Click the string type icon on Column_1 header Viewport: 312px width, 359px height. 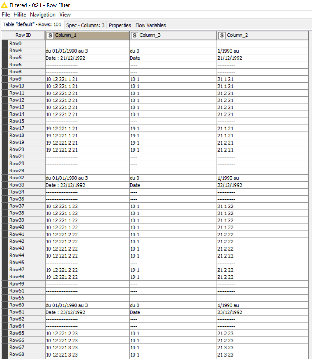pos(50,35)
